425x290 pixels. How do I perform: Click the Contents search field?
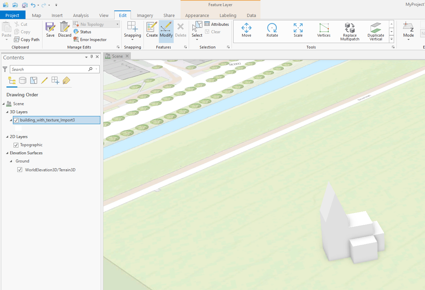[x=49, y=69]
